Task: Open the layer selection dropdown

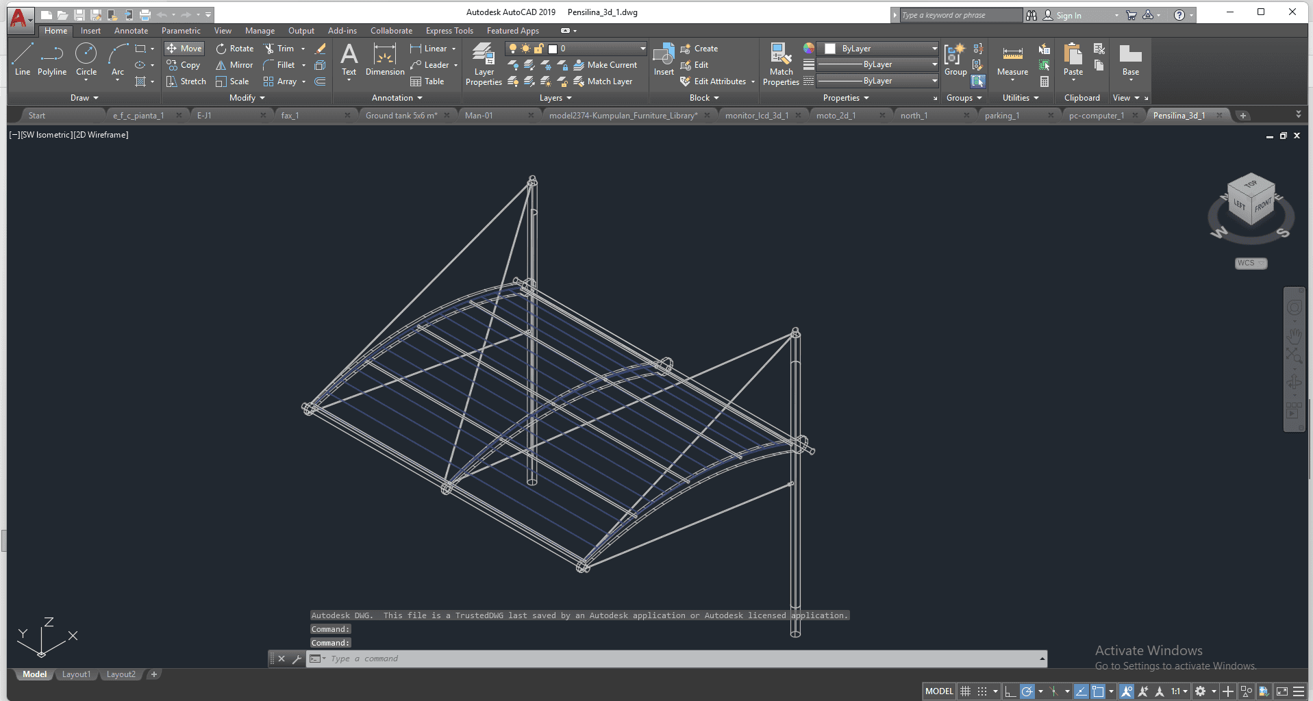Action: (642, 49)
